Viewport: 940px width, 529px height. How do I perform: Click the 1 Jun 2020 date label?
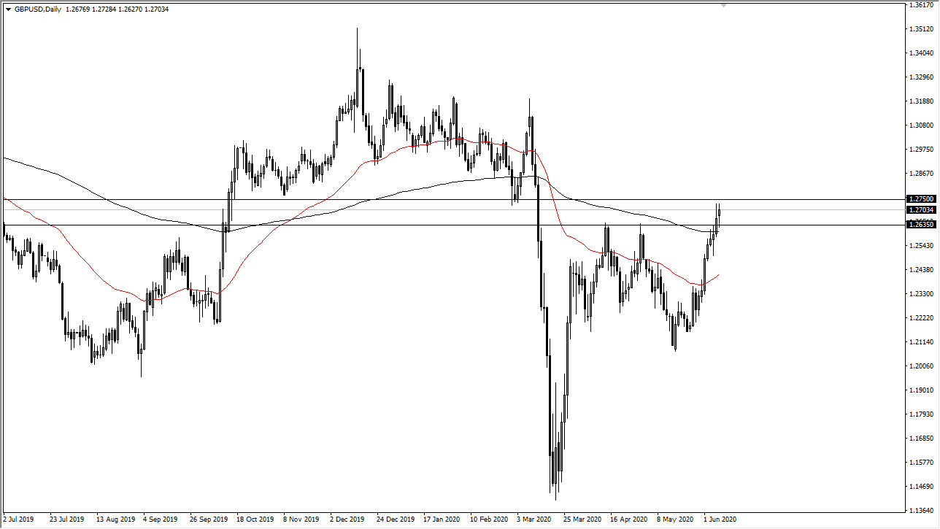pyautogui.click(x=719, y=520)
